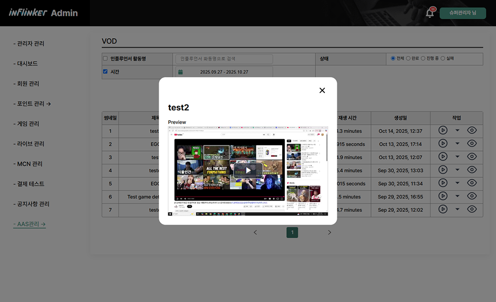The image size is (496, 302).
Task: View details eye icon for Sep 29, 16:55 row
Action: [x=472, y=197]
